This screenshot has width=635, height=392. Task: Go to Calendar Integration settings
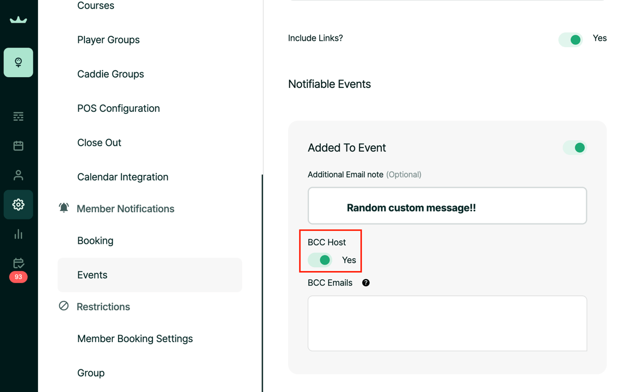click(122, 177)
